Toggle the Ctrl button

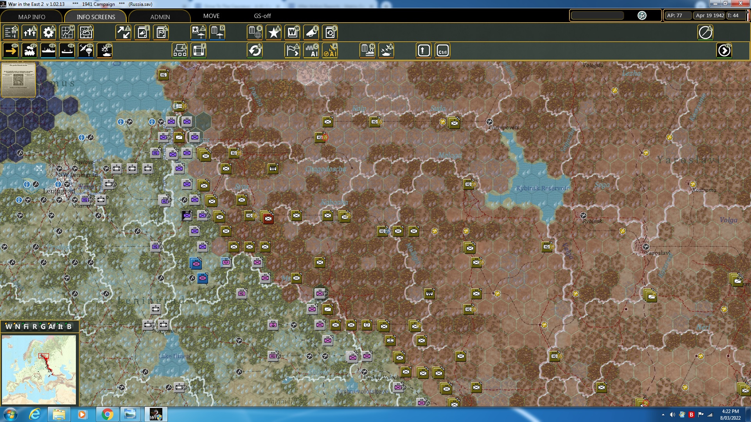click(x=442, y=51)
